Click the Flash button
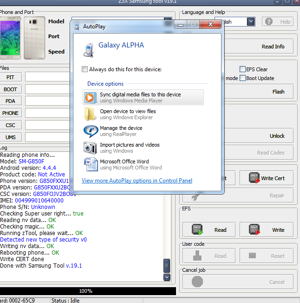Viewport: 300px width, 303px height. (x=259, y=91)
